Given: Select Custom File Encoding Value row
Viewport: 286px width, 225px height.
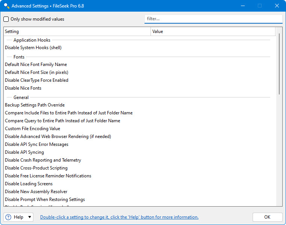Looking at the screenshot, I should tap(140, 129).
